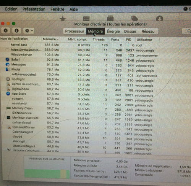Click the Spotlight magnifier icon
The width and height of the screenshot is (191, 186).
click(x=8, y=79)
